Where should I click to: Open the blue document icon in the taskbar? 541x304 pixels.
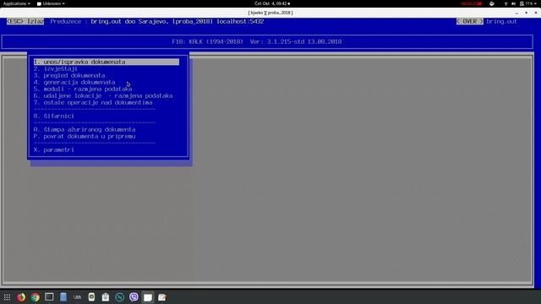(x=63, y=296)
